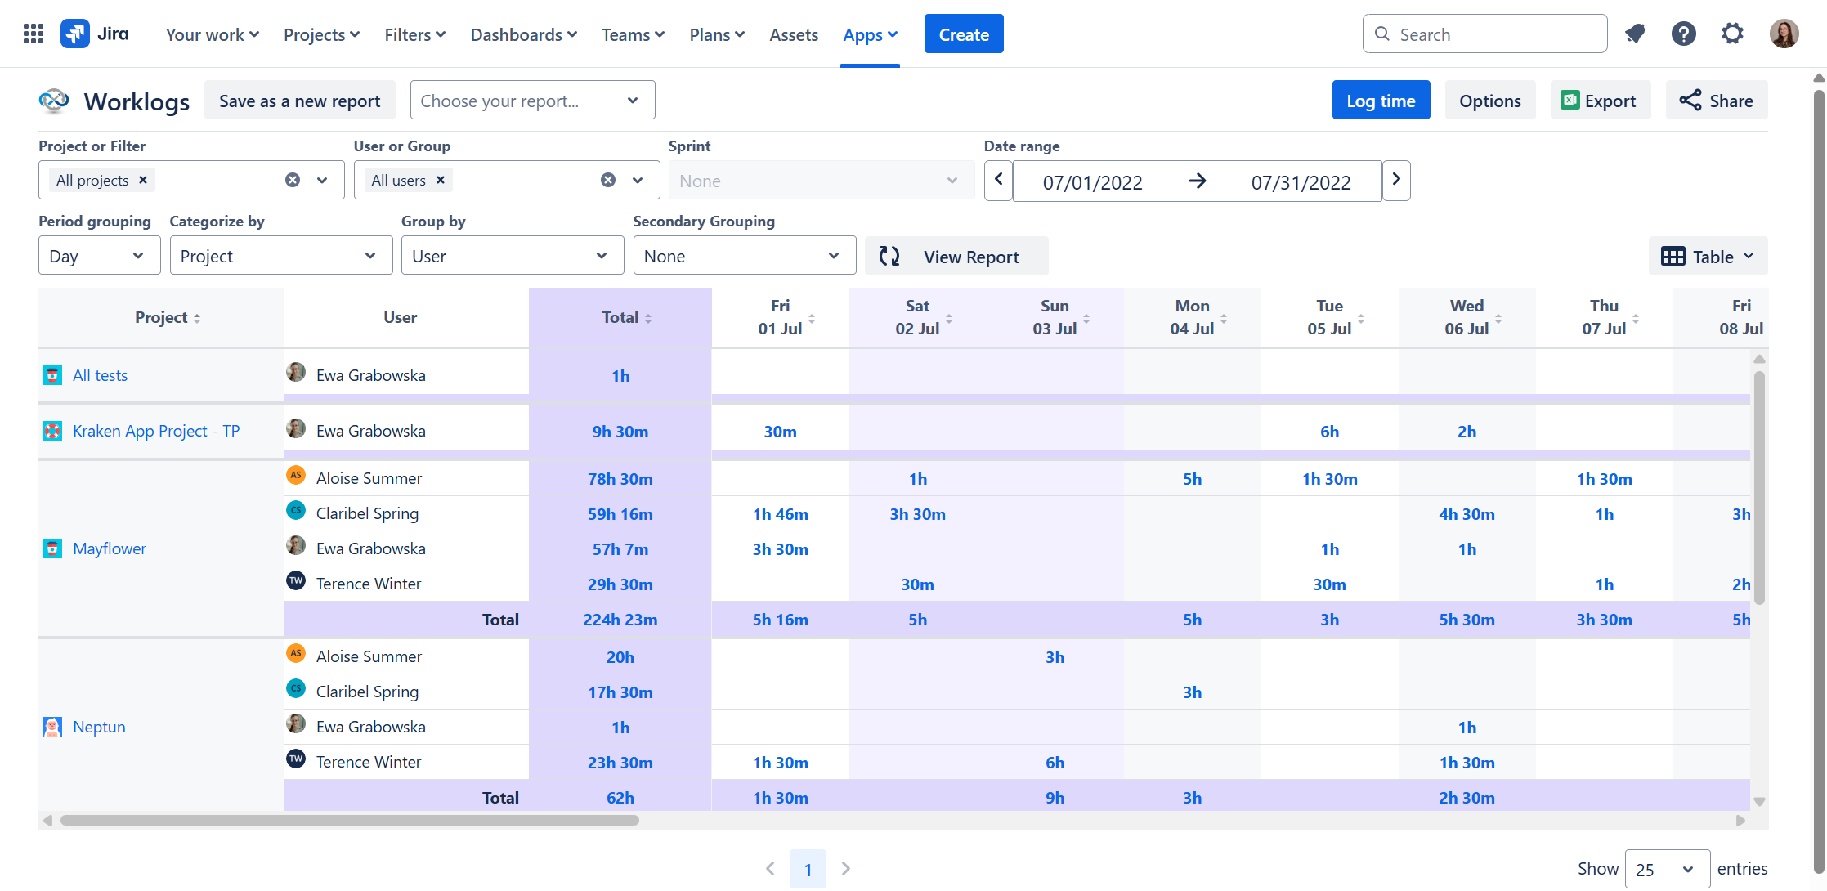Click the All tests project icon

pos(52,375)
